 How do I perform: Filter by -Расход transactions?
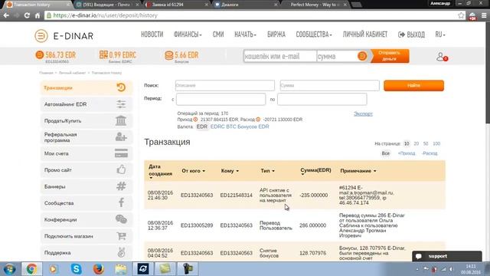[430, 153]
